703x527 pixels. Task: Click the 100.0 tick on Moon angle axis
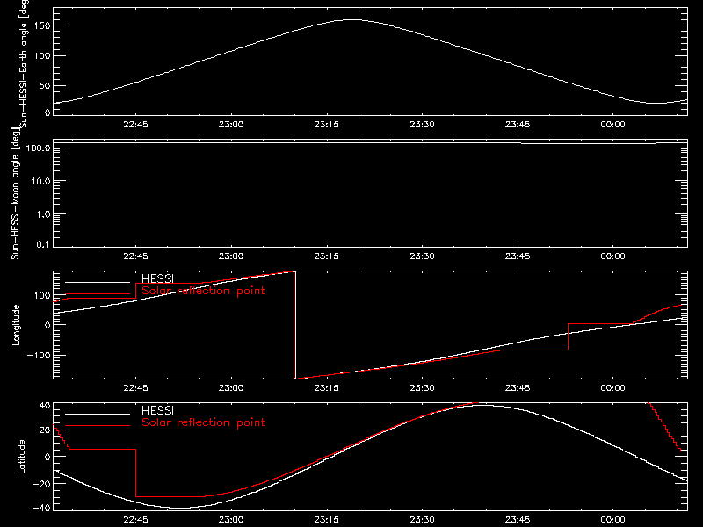pos(38,148)
